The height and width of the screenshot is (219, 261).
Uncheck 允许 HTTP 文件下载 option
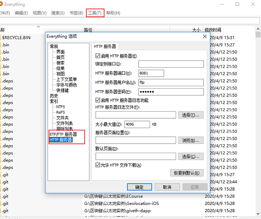[x=97, y=165]
